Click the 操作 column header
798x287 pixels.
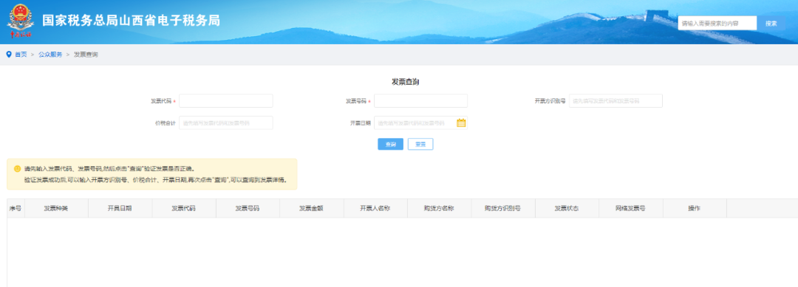click(695, 208)
